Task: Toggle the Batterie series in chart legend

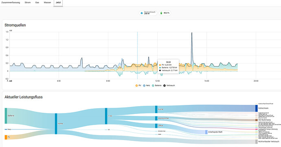Action: 156,85
